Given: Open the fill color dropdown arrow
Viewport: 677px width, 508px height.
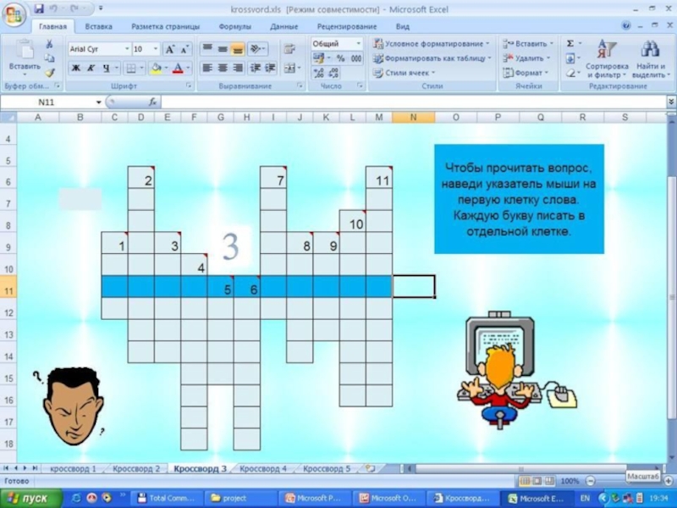Looking at the screenshot, I should pos(166,69).
